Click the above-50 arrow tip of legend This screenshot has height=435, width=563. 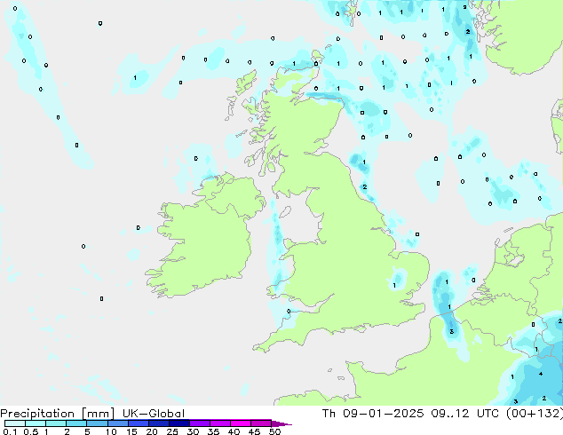[281, 423]
